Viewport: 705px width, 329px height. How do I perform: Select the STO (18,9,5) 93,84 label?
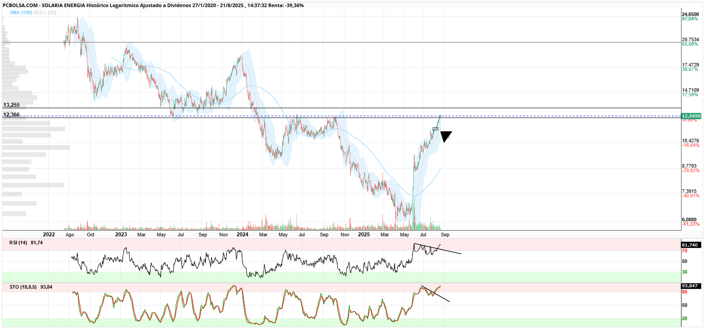(31, 287)
